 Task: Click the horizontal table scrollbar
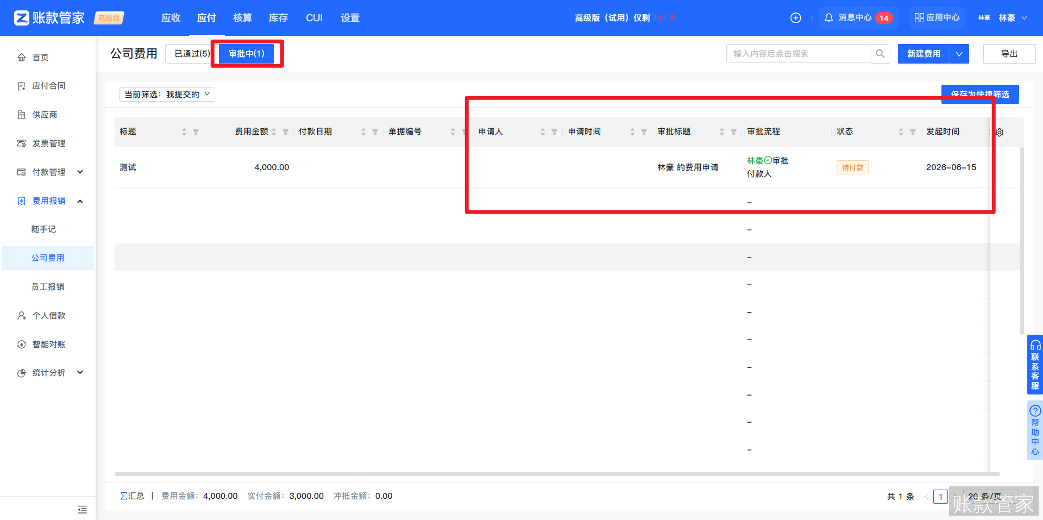click(557, 474)
